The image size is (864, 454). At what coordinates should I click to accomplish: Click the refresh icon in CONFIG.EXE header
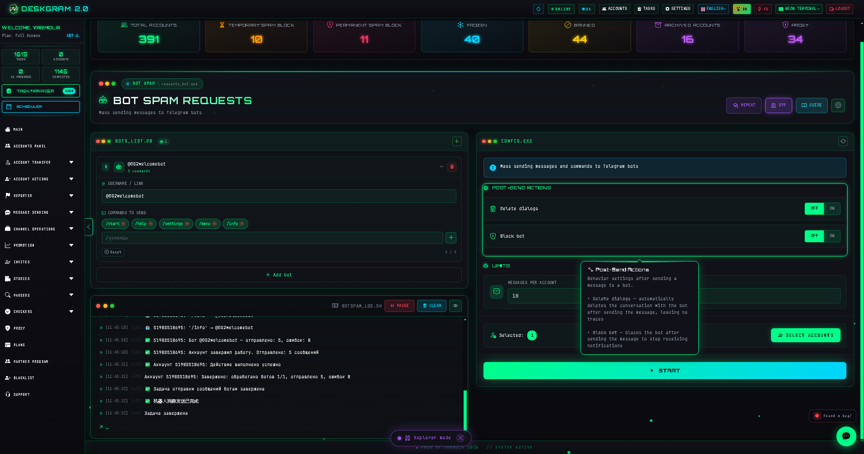point(843,141)
